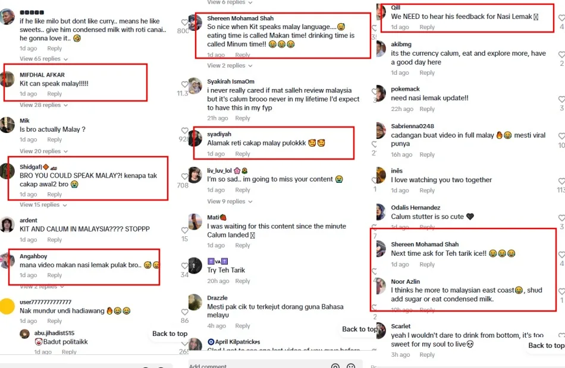
Task: Reply to ardent's Malaysia comment
Action: [54, 240]
